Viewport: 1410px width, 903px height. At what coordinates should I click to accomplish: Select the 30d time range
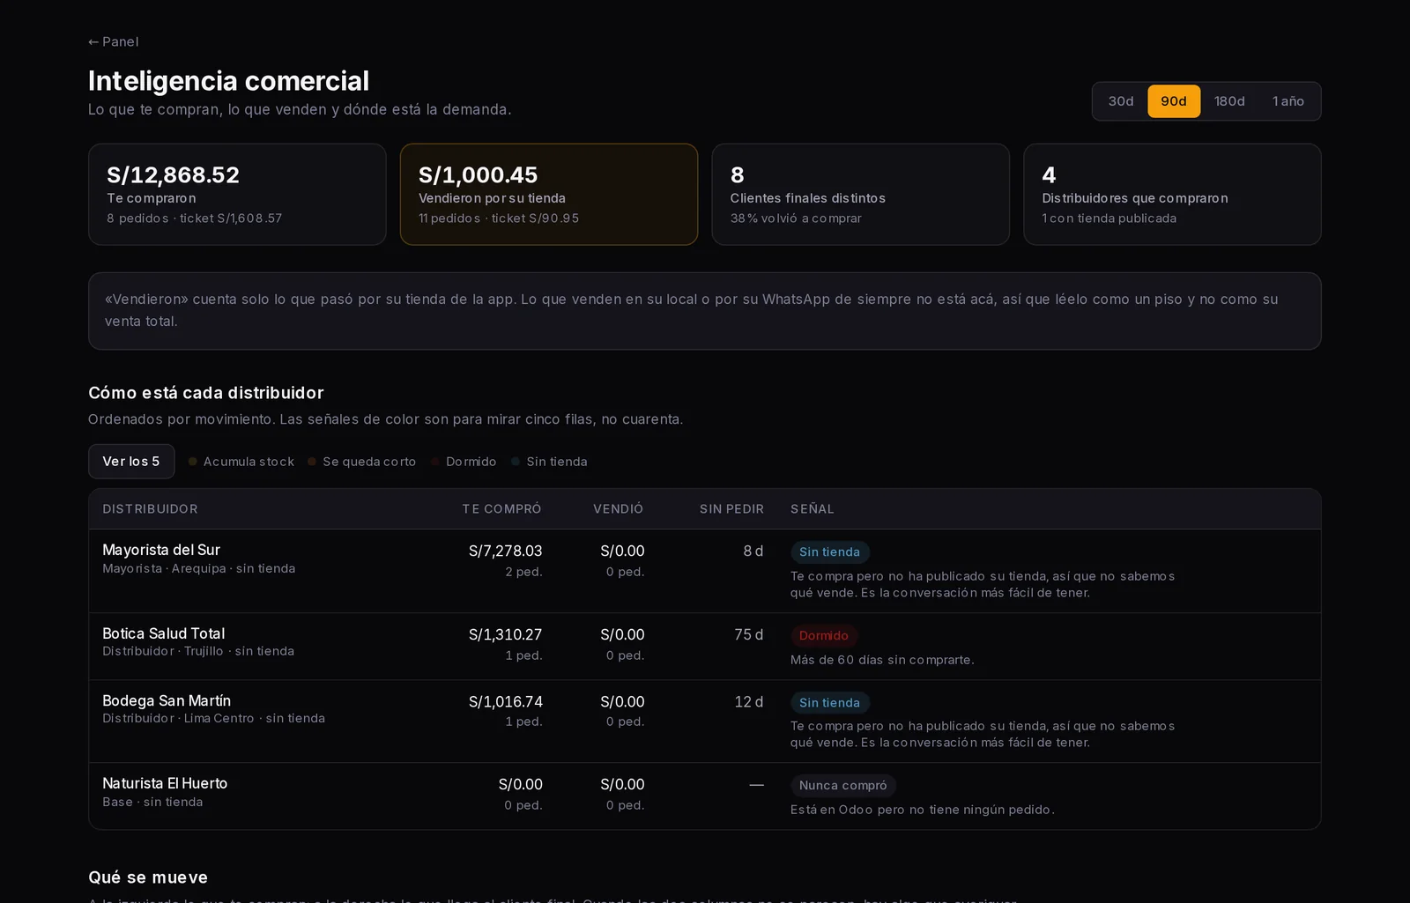click(1121, 101)
